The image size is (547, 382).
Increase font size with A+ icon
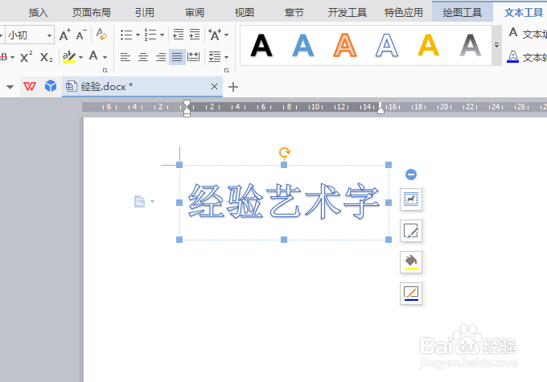click(65, 35)
